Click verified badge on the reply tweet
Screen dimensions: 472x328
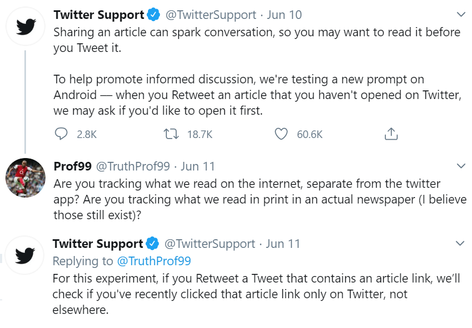click(152, 244)
